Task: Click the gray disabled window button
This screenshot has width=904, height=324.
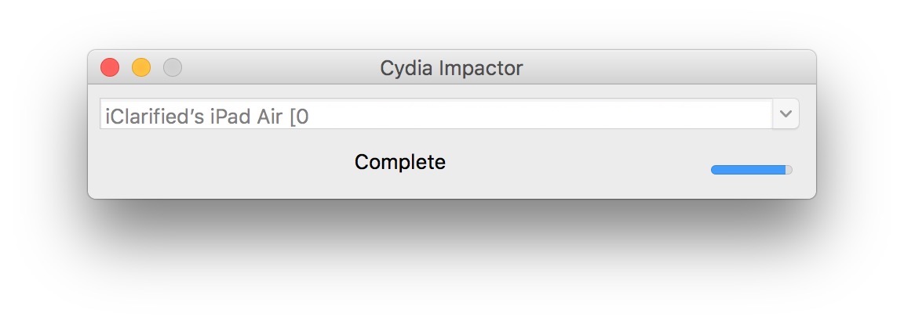Action: (x=173, y=68)
